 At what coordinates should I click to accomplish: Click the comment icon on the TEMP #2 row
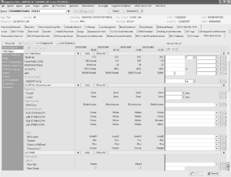(x=225, y=57)
